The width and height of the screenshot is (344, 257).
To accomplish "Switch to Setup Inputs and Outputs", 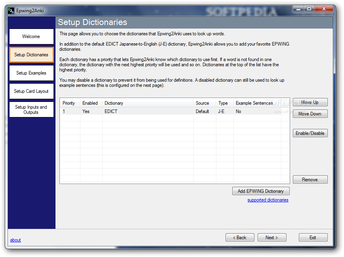I will point(31,109).
